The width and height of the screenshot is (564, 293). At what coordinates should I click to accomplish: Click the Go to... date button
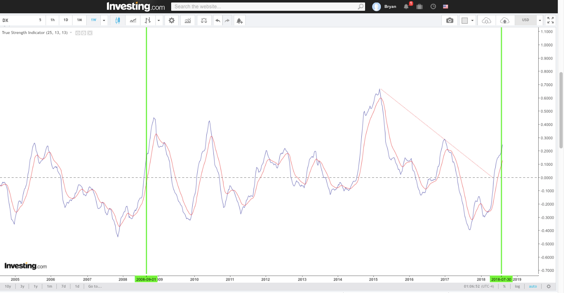click(x=95, y=286)
